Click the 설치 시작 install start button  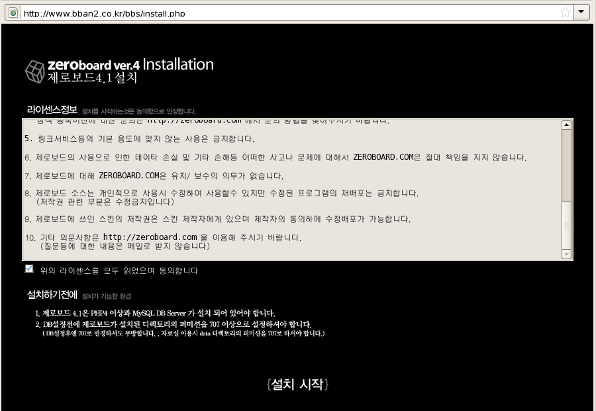(297, 384)
